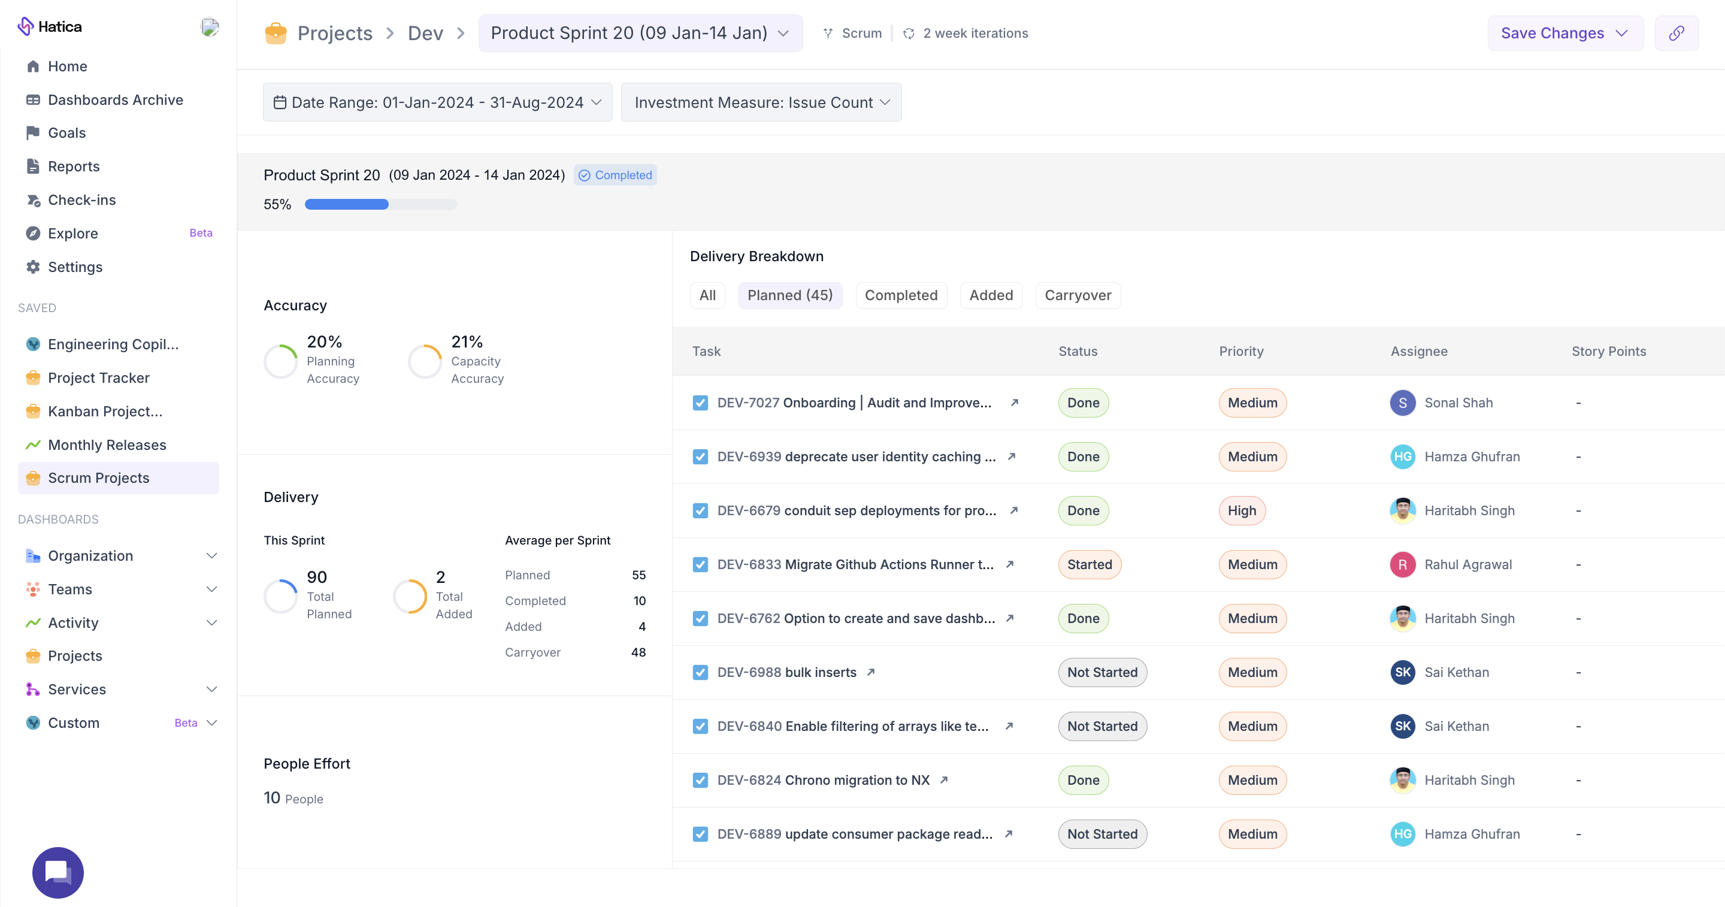
Task: Open Settings gear icon
Action: pos(33,267)
